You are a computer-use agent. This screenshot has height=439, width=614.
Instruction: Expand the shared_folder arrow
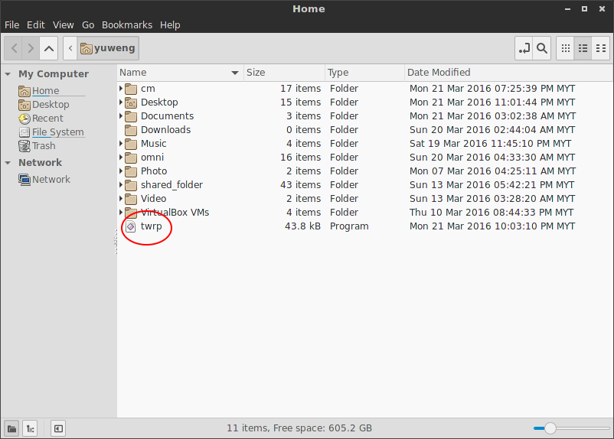pos(121,184)
